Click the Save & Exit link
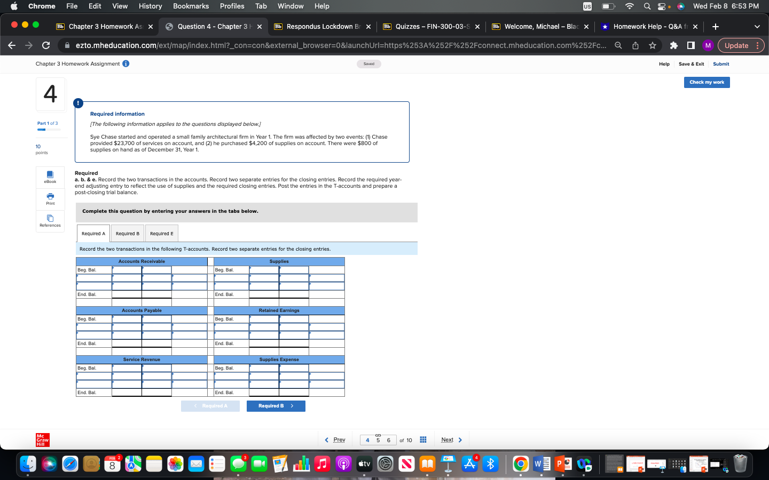The width and height of the screenshot is (769, 480). coord(691,64)
